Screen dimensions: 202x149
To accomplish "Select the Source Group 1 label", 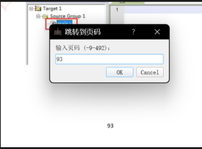I will coord(68,16).
